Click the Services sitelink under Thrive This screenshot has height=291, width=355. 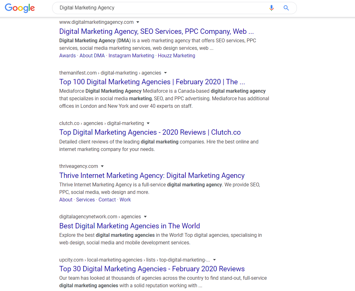pyautogui.click(x=85, y=200)
